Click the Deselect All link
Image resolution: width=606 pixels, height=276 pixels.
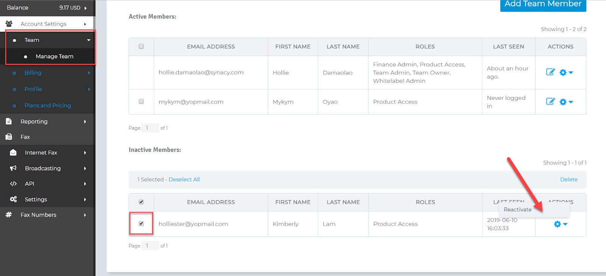coord(184,180)
